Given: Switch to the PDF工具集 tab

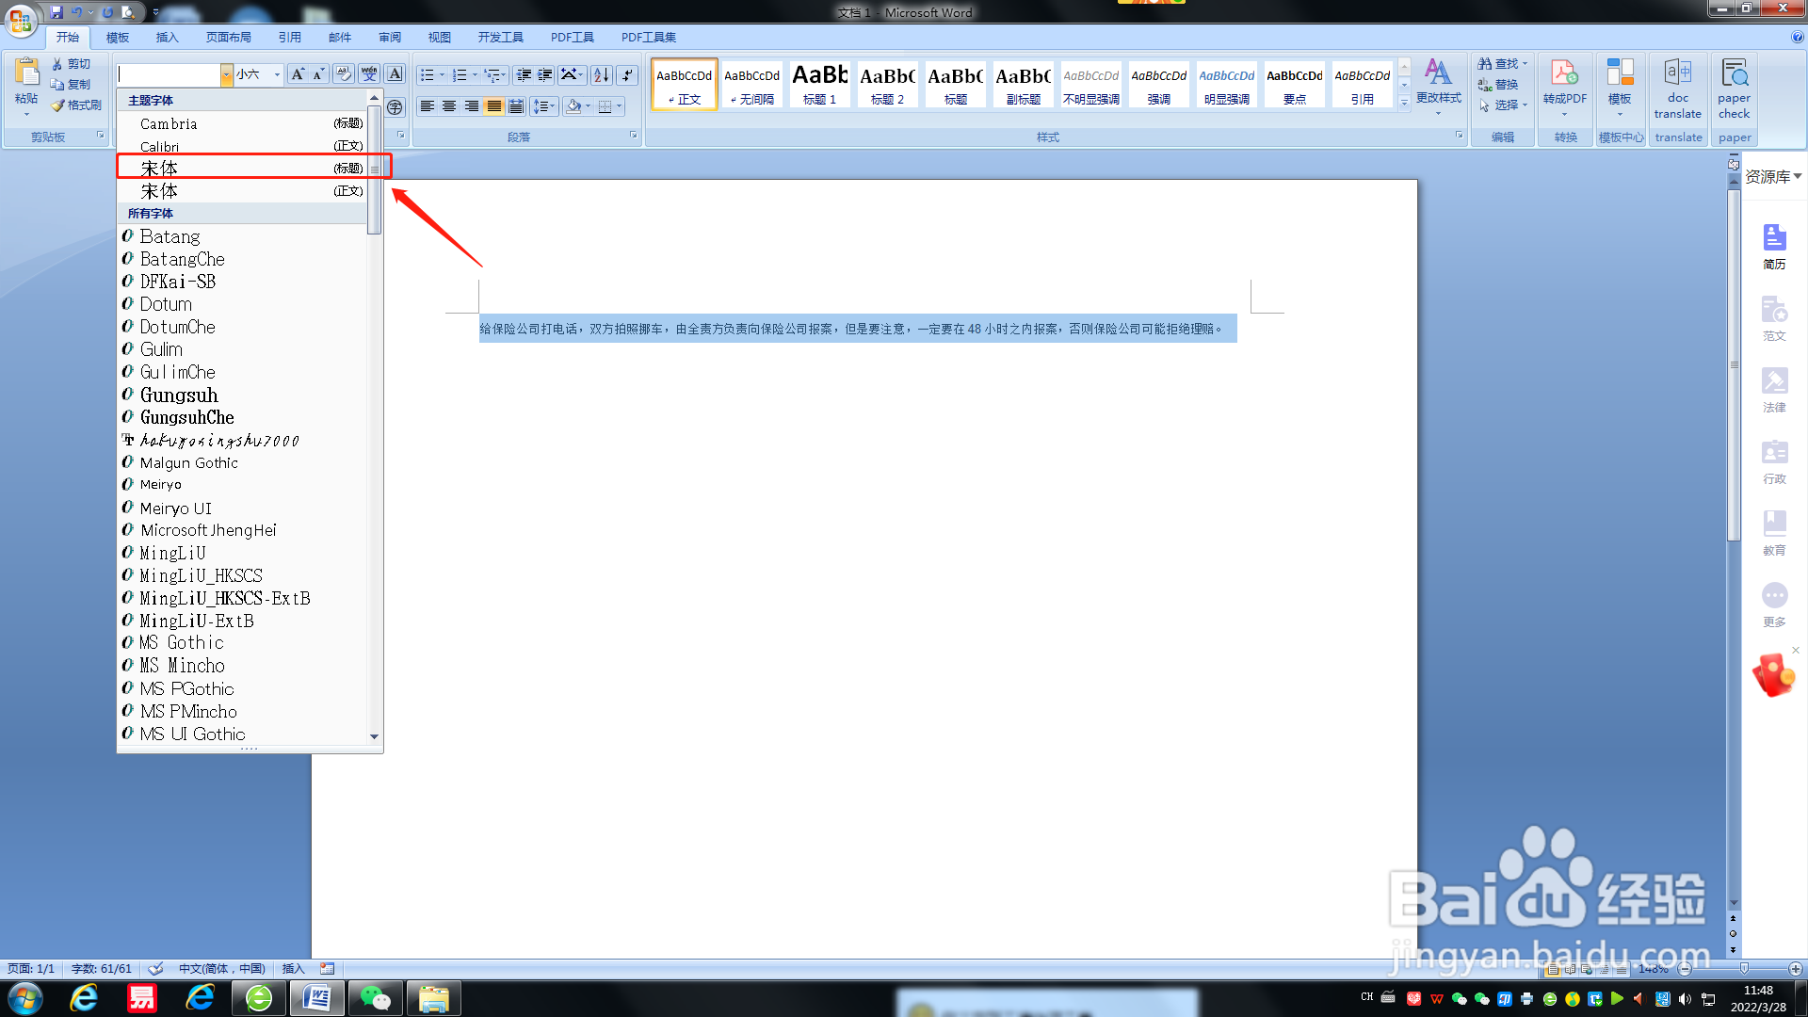Looking at the screenshot, I should click(x=649, y=38).
